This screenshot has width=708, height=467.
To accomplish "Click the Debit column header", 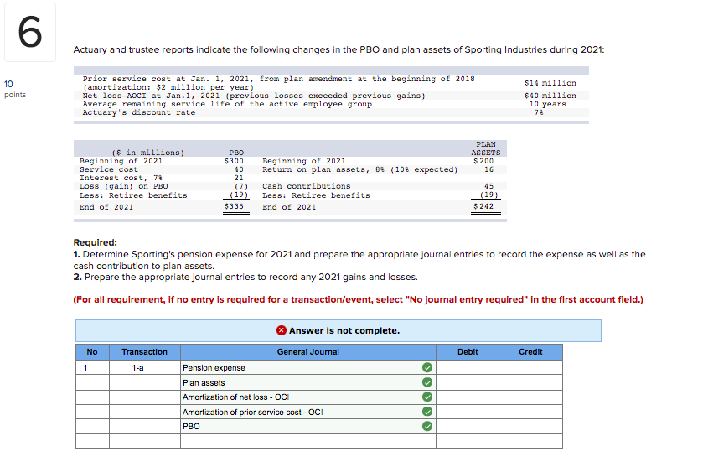I will [x=468, y=352].
